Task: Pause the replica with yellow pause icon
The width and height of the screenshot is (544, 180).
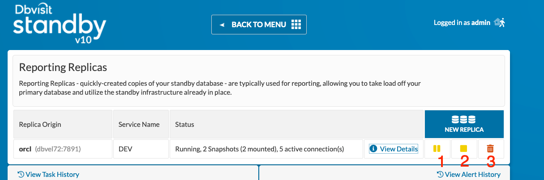Action: (x=437, y=149)
